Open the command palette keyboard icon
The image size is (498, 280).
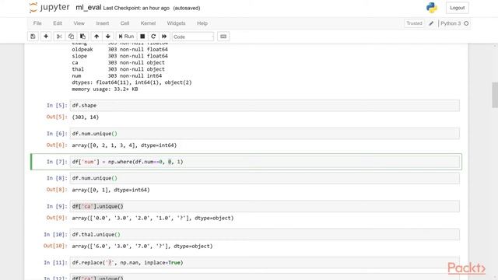[x=223, y=37]
